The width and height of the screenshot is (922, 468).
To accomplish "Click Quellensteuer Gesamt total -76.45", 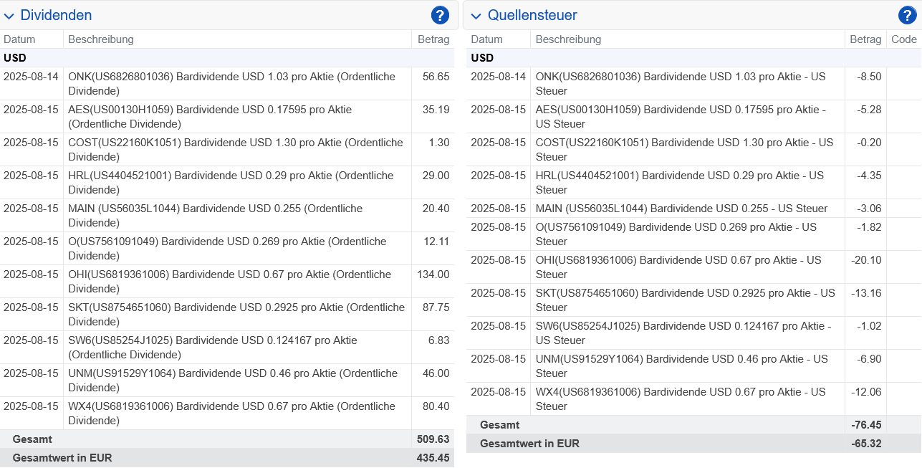I will click(x=866, y=425).
